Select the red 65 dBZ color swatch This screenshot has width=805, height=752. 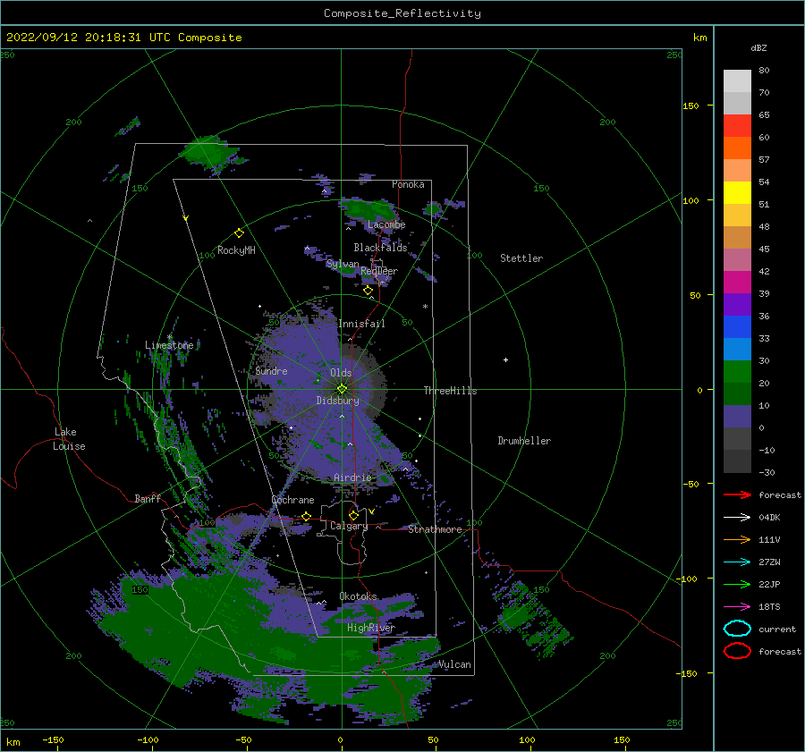pos(737,126)
